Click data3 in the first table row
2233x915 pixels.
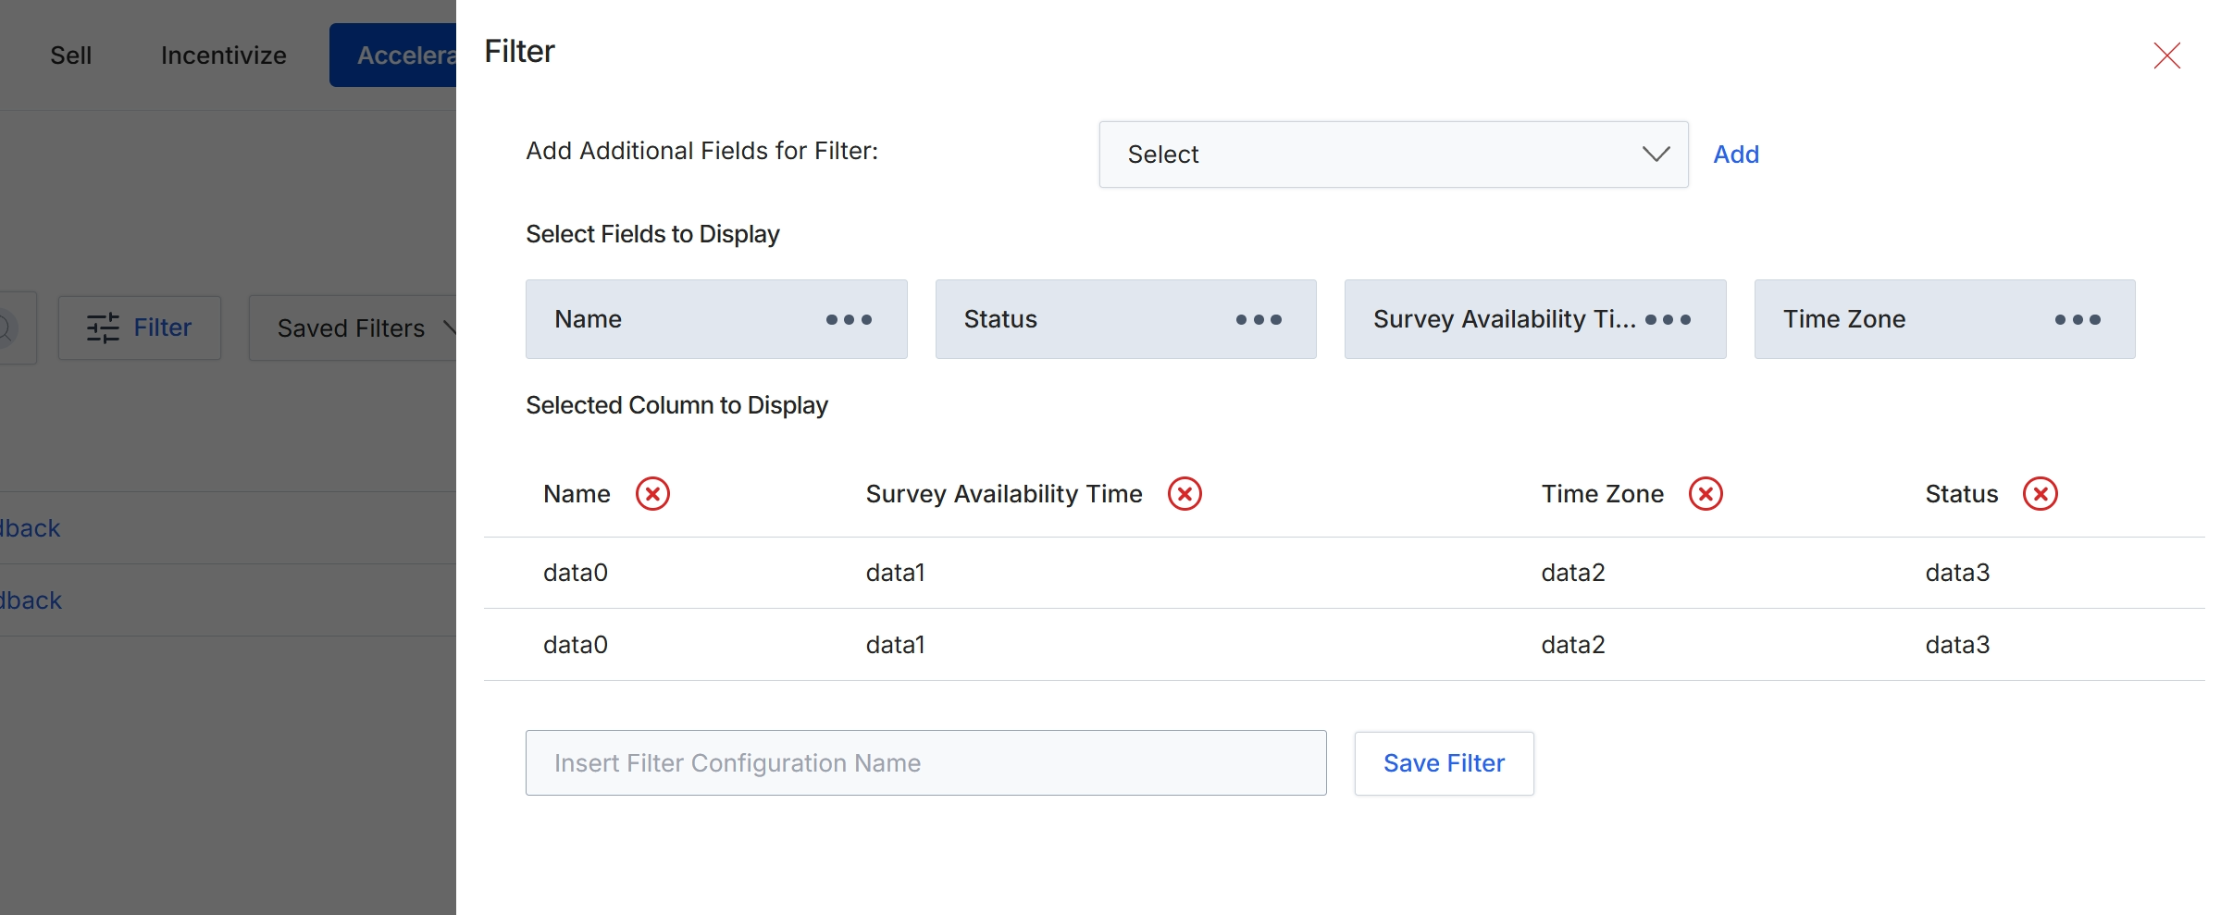1957,573
